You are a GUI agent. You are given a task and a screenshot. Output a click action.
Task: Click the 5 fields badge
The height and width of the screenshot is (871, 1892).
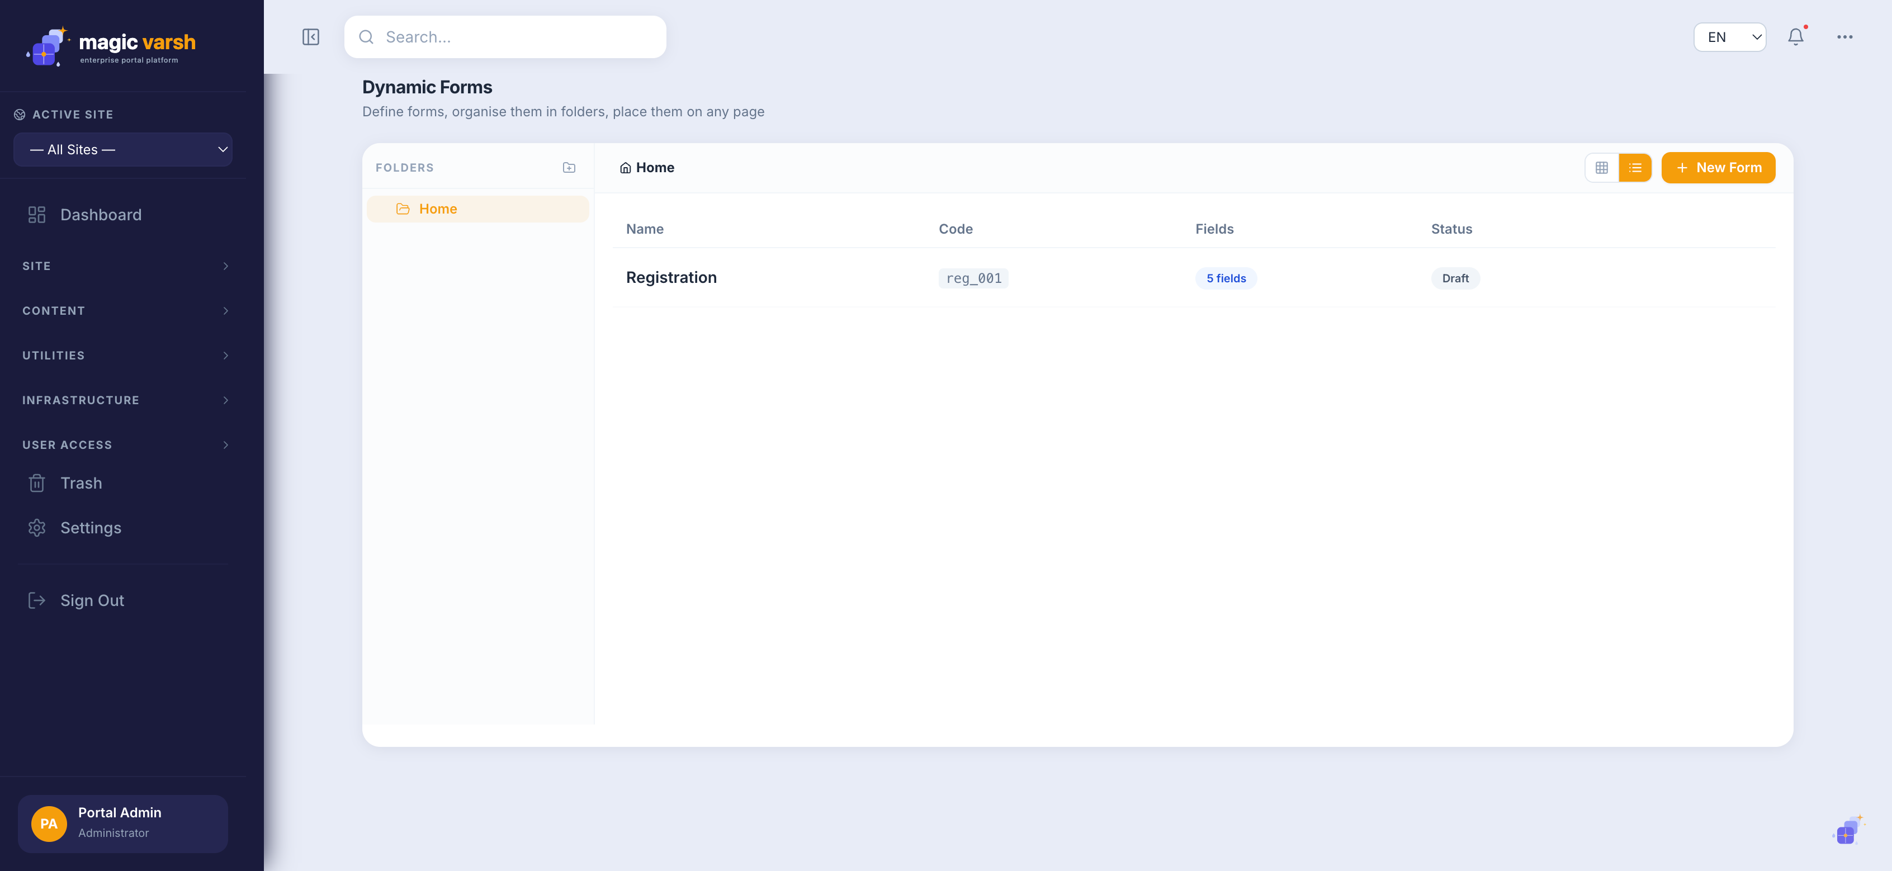(x=1226, y=278)
